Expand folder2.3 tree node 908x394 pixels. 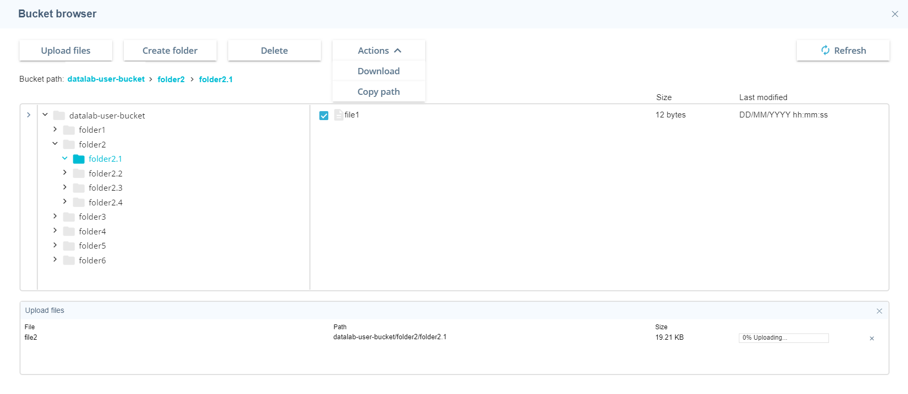click(x=65, y=187)
